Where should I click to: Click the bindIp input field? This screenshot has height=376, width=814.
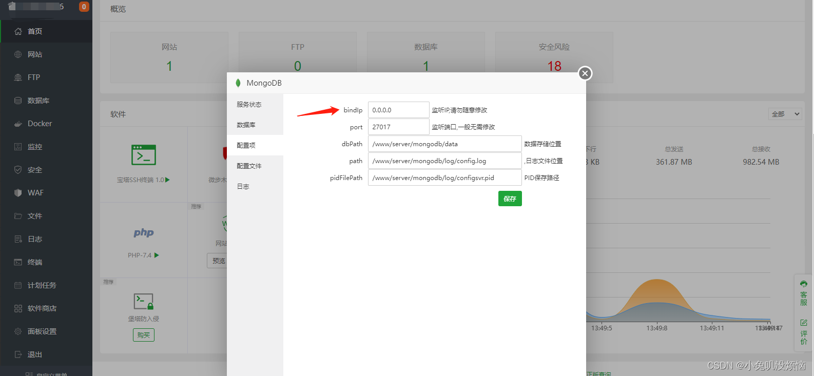[398, 110]
